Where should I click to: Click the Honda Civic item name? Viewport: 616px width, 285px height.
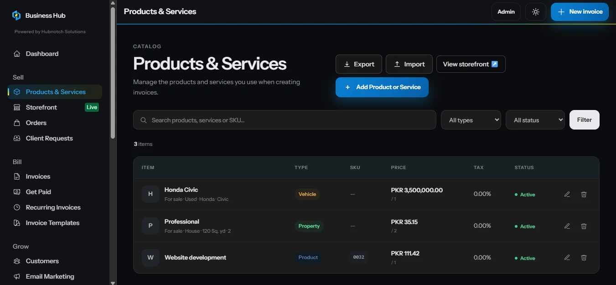point(181,190)
